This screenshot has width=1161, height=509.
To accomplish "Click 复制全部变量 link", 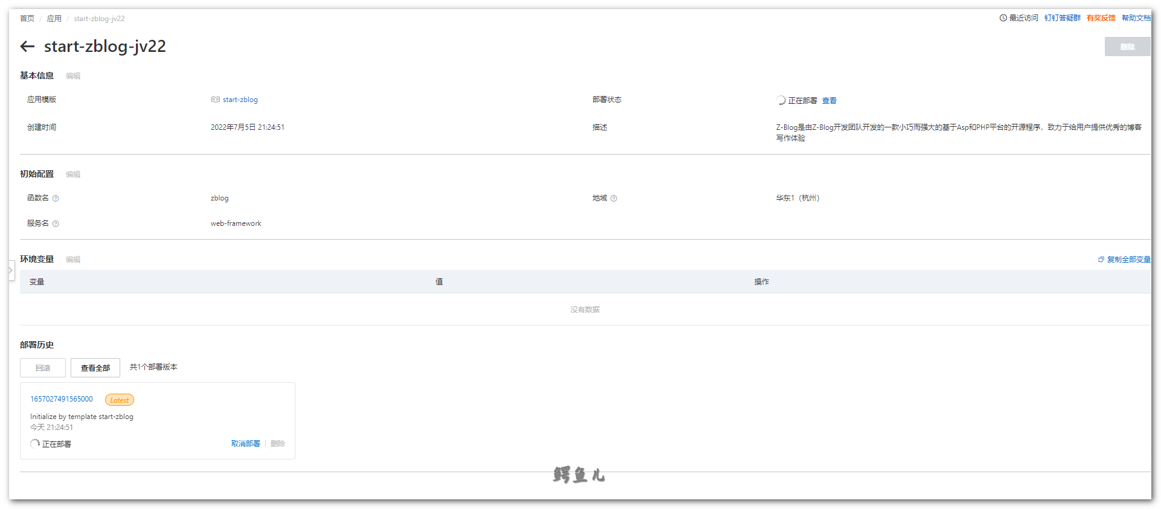I will [1129, 260].
